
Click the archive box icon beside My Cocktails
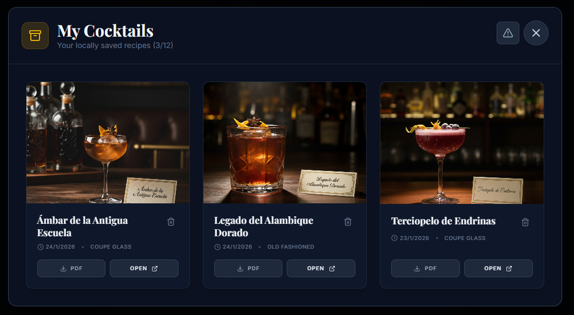(x=35, y=36)
